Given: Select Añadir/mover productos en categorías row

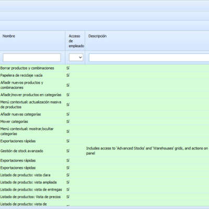Looking at the screenshot, I should pyautogui.click(x=104, y=95).
